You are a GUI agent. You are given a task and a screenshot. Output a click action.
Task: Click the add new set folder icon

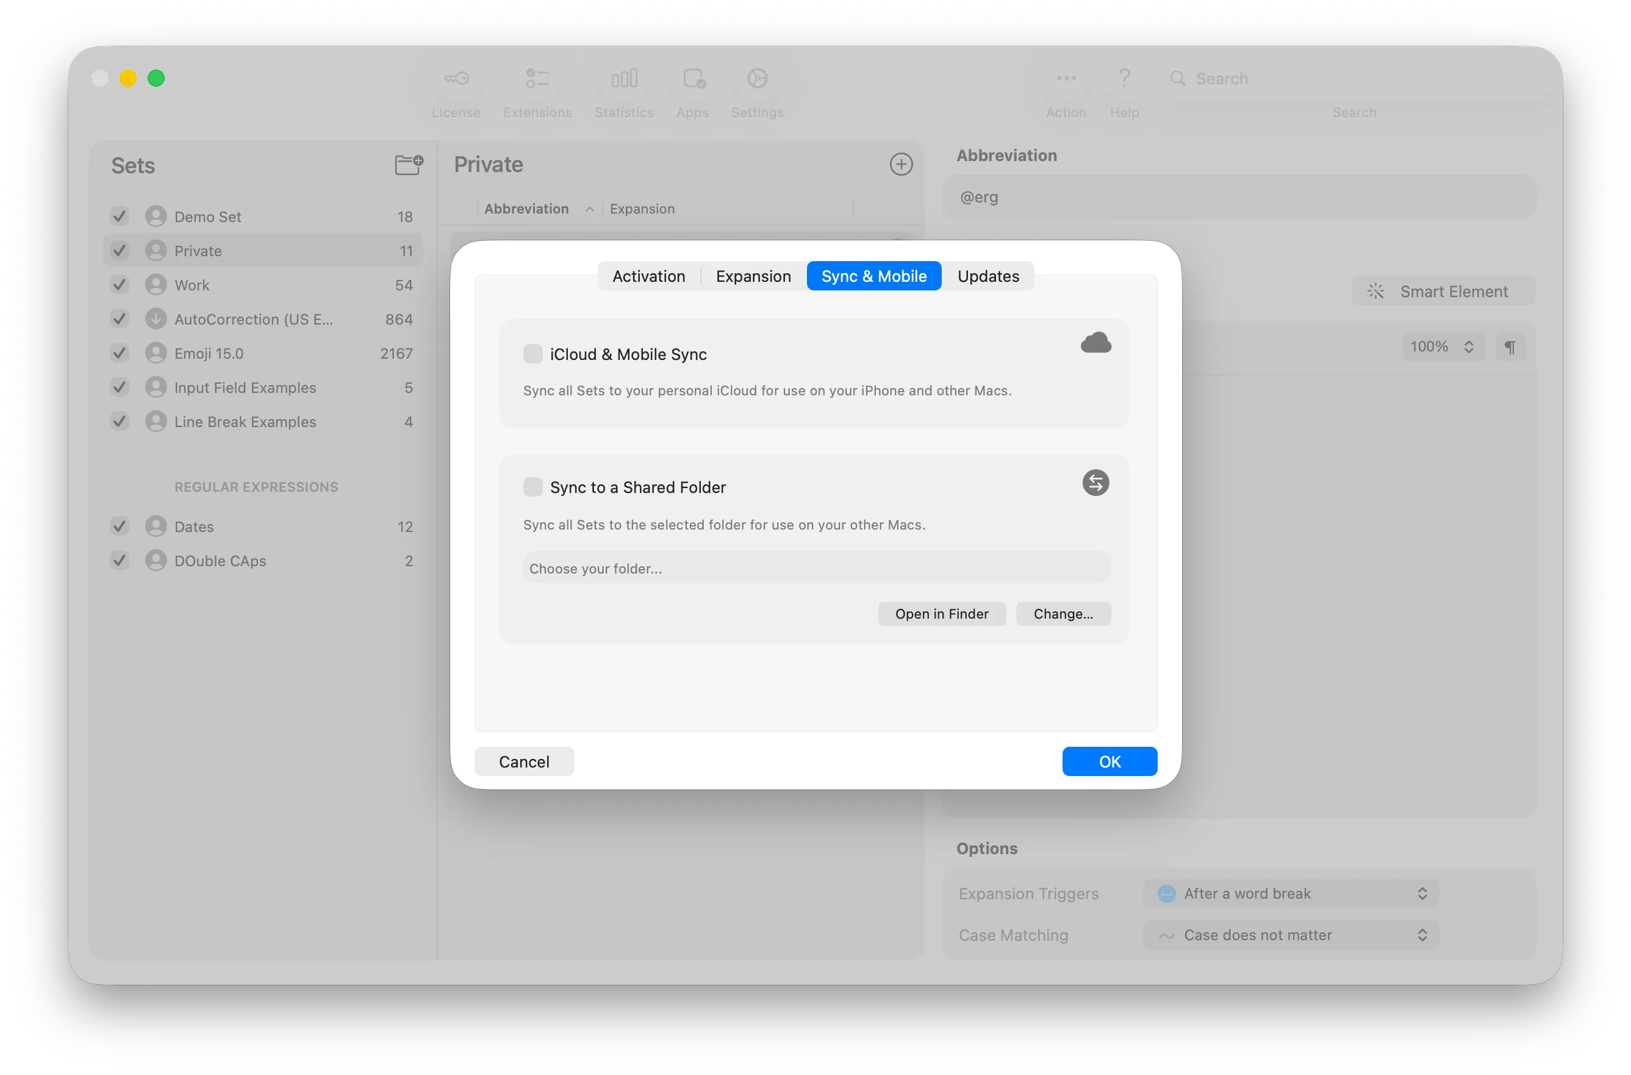pos(409,165)
